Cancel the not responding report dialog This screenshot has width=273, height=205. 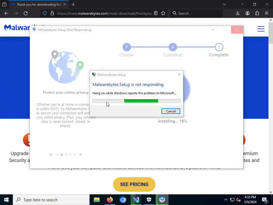point(171,111)
